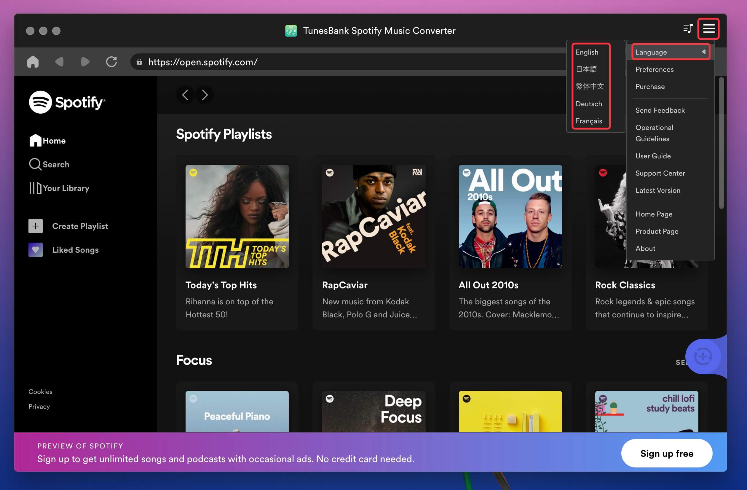
Task: Open Search in Spotify sidebar
Action: point(49,164)
